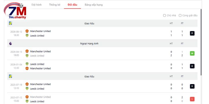Enable the Chủ nhà checkbox
The image size is (209, 104).
point(165,16)
